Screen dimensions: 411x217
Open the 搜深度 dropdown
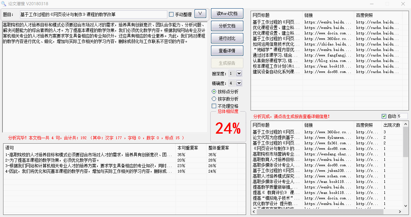[239, 73]
